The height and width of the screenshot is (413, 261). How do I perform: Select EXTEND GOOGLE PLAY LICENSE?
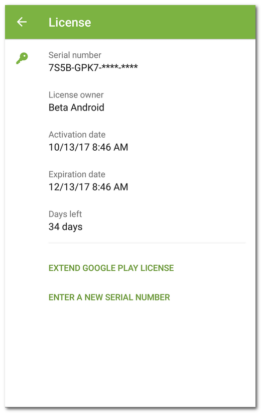pos(111,268)
